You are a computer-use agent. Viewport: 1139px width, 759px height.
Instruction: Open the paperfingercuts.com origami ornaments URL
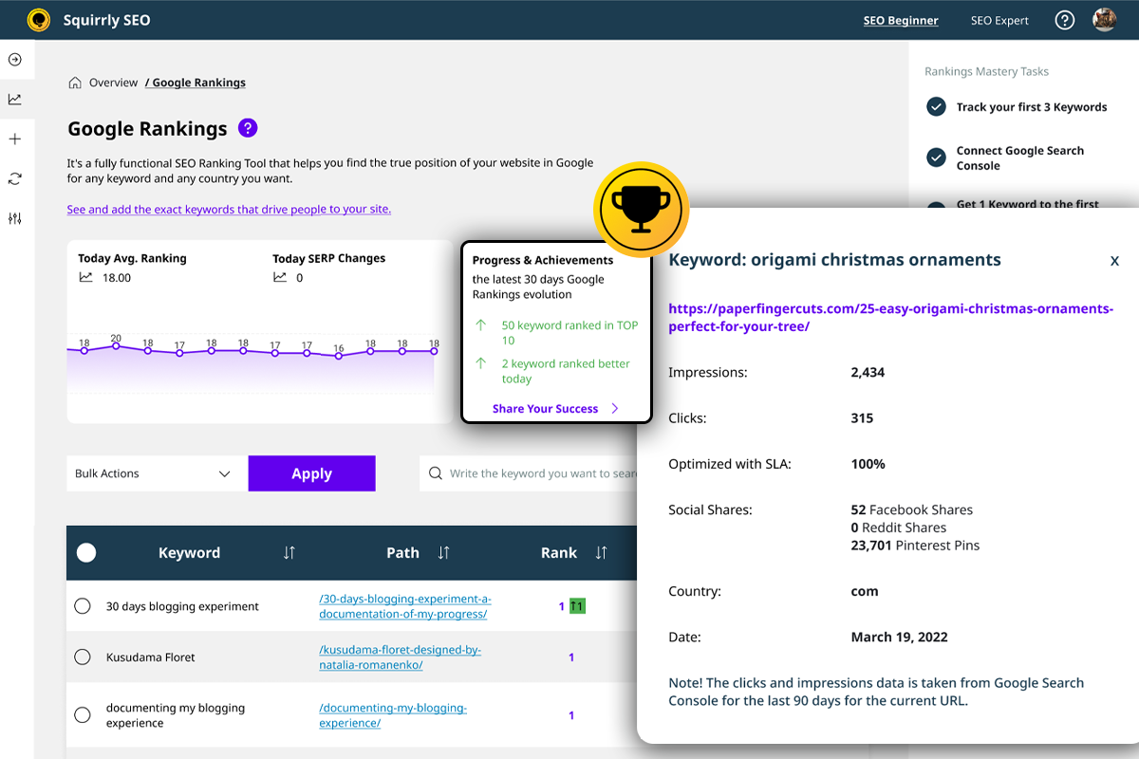[890, 317]
